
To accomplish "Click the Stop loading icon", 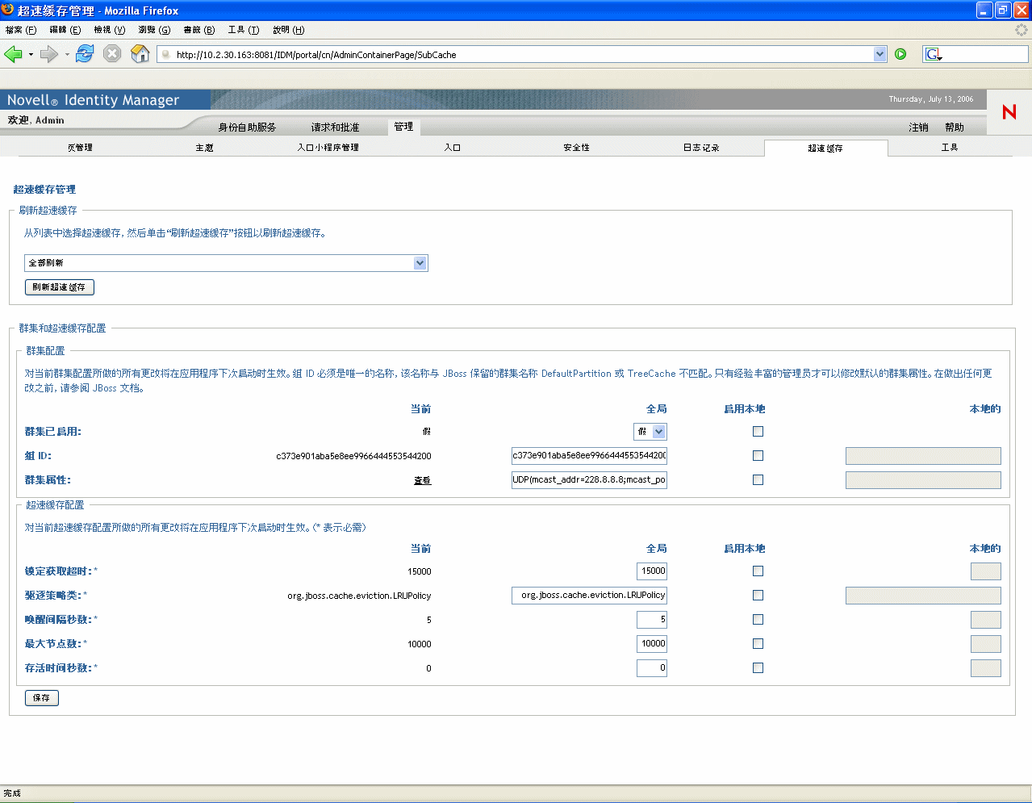I will click(112, 54).
